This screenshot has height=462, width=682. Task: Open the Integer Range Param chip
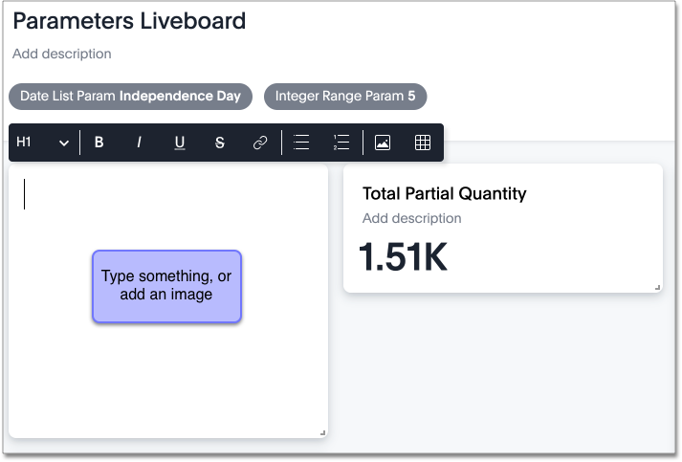[345, 96]
